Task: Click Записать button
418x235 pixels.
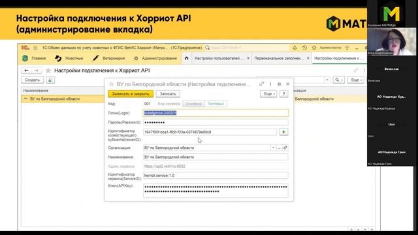Action: (168, 94)
